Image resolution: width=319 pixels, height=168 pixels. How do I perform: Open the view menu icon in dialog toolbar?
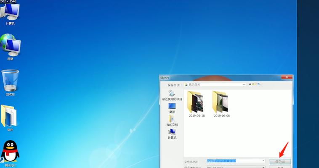coord(259,84)
